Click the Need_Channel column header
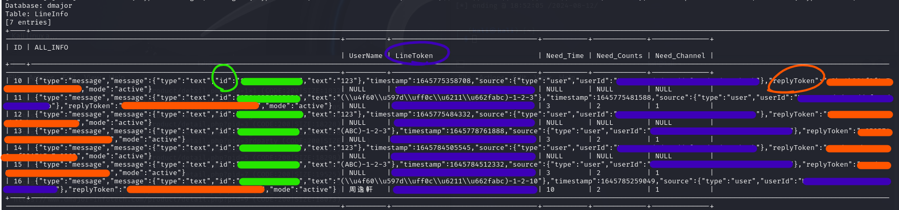 coord(680,56)
